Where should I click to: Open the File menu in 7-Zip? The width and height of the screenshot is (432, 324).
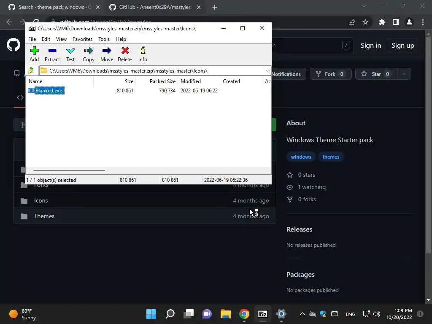pyautogui.click(x=32, y=39)
